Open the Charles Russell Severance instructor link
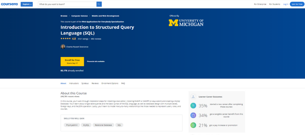305x135 pixels. [77, 47]
